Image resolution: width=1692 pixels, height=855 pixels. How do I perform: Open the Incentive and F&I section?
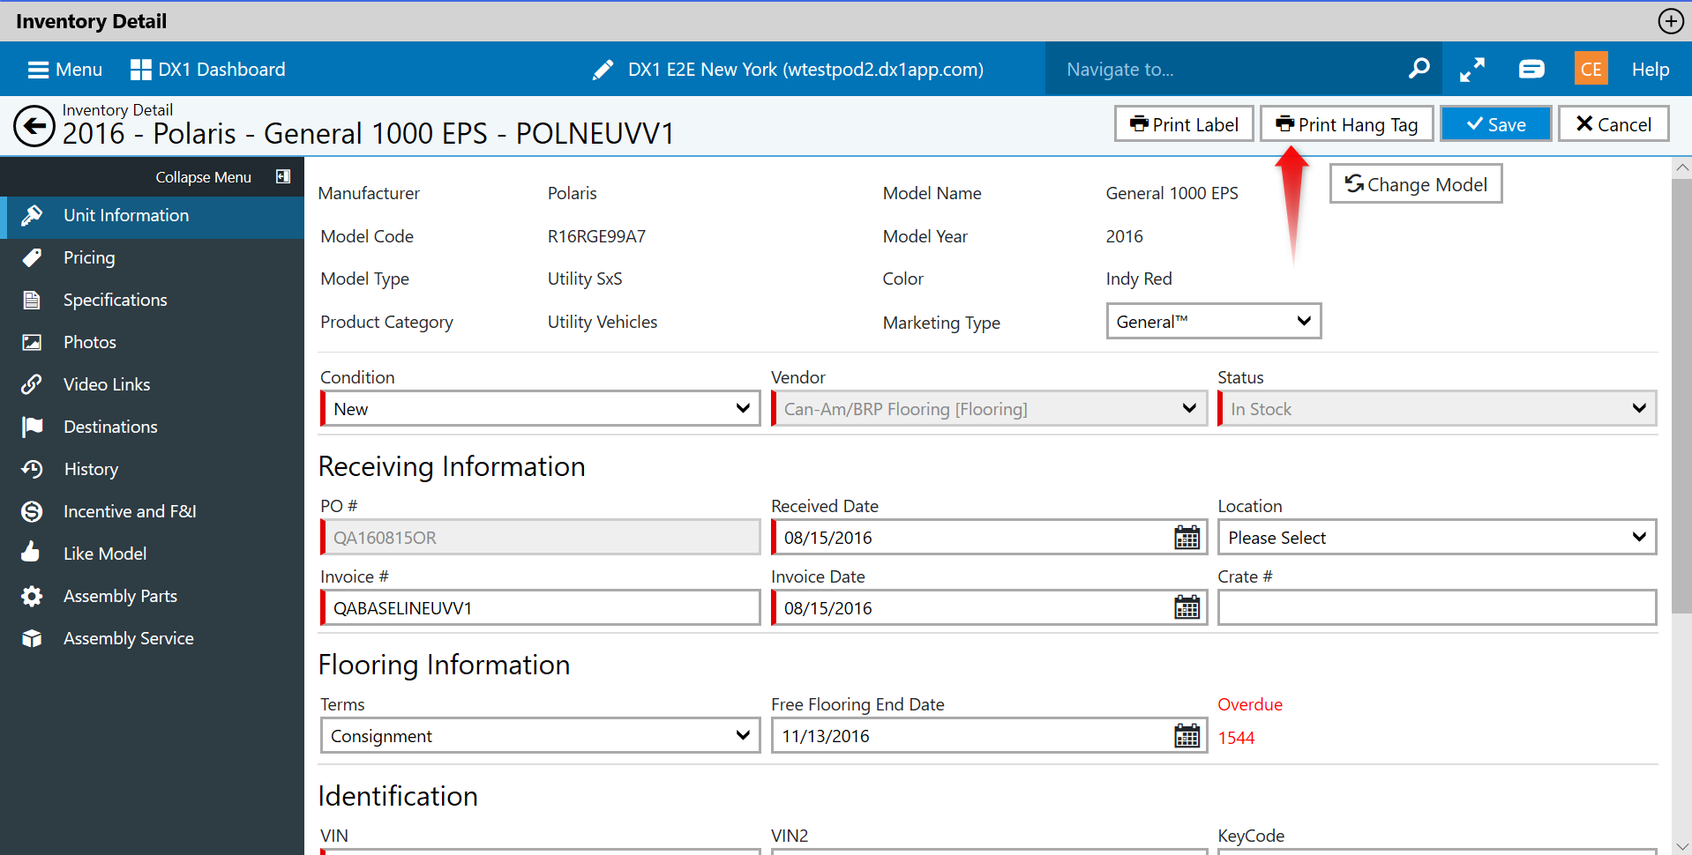pos(152,512)
